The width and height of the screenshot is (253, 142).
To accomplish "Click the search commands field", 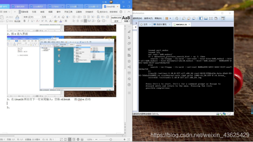I will (x=107, y=12).
